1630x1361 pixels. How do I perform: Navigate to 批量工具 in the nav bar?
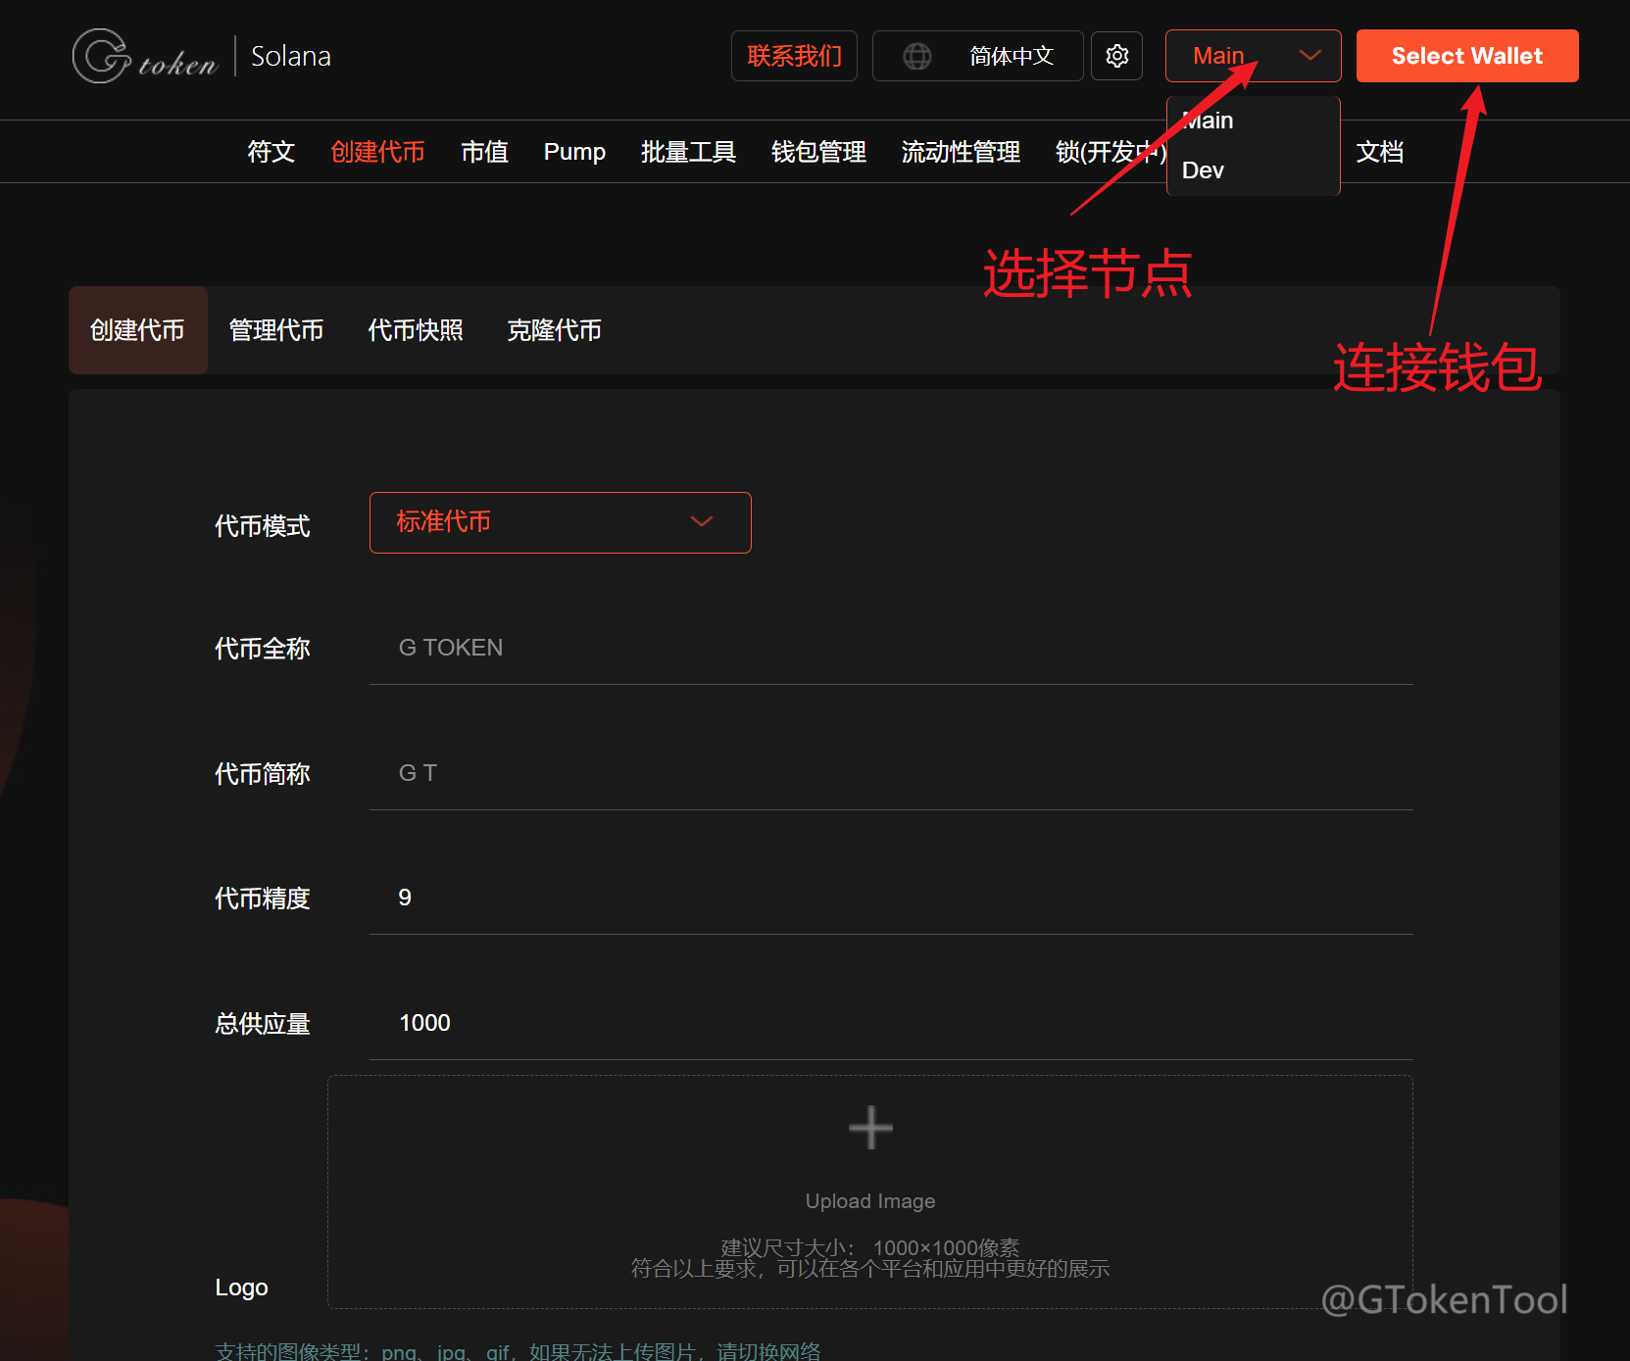[x=688, y=152]
